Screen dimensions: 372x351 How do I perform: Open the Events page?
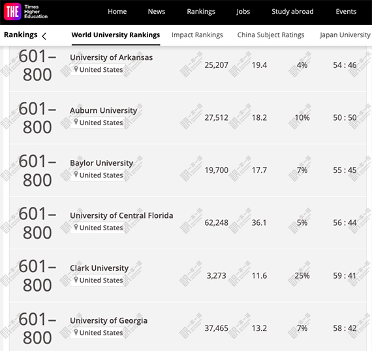coord(346,11)
